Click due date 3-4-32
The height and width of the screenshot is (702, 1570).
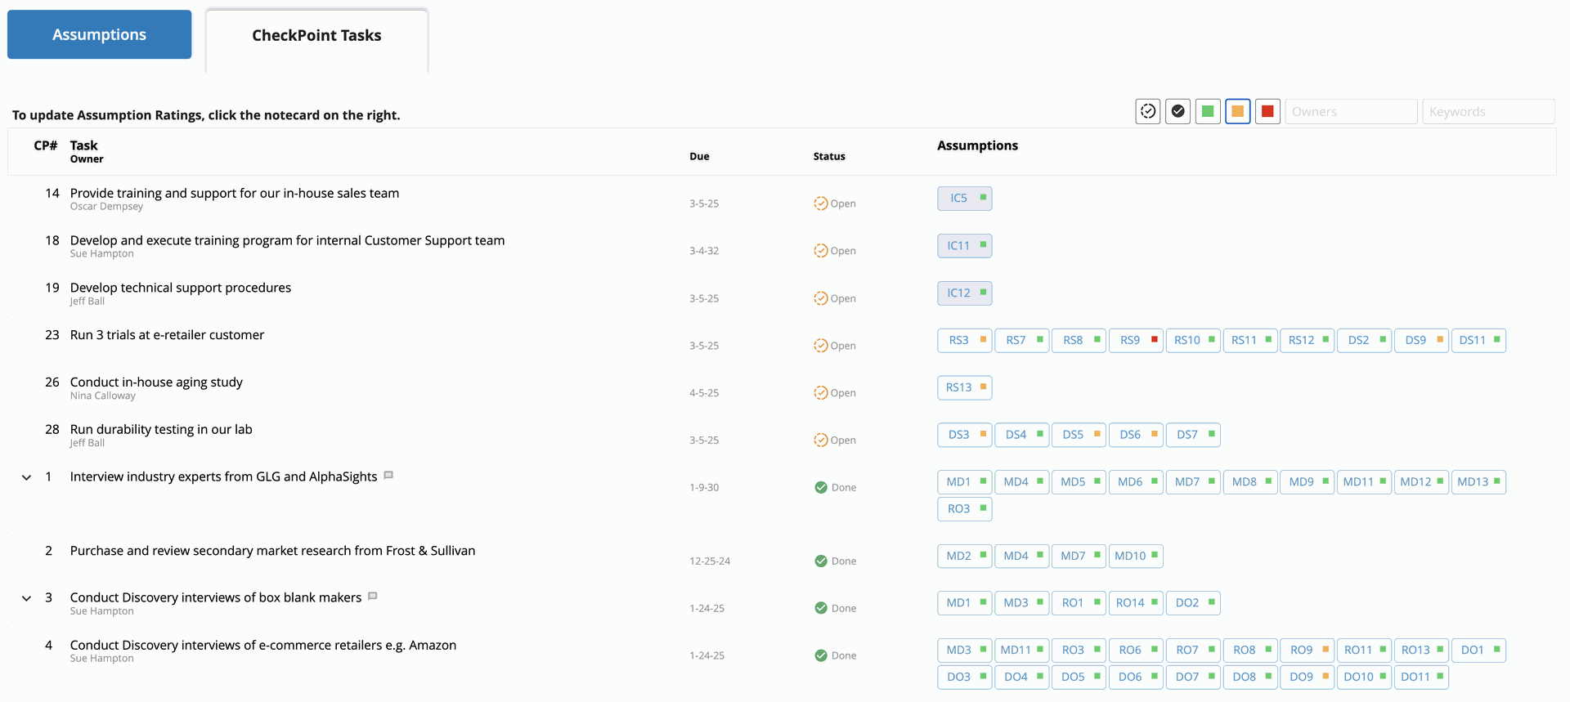tap(704, 251)
